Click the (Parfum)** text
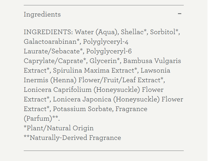 [x=41, y=119]
